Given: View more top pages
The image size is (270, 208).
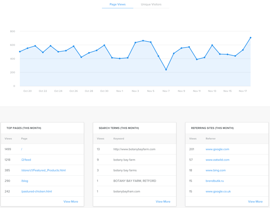Looking at the screenshot, I should point(71,202).
